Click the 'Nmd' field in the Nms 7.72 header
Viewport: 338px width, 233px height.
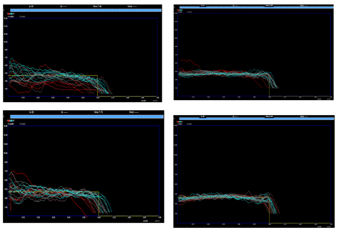tap(134, 112)
